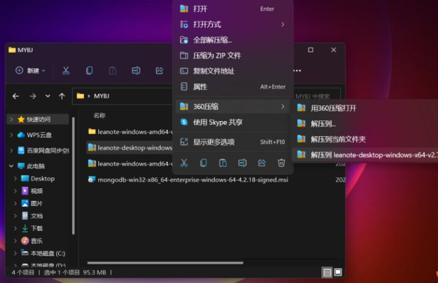
Task: Click delete trash icon in context menu
Action: click(281, 163)
